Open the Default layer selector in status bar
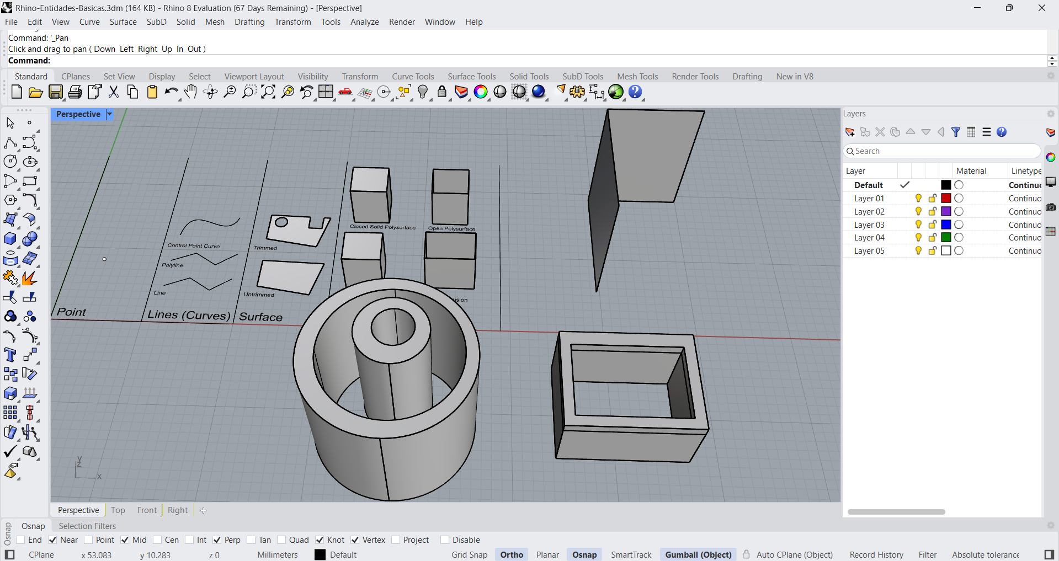Viewport: 1059px width, 561px height. click(x=343, y=555)
